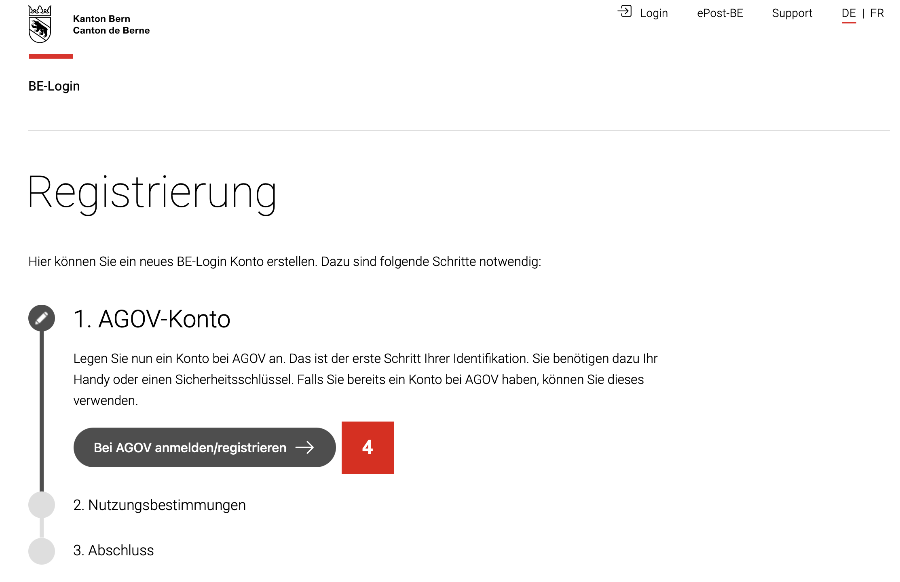Open the Login link in the header
Viewport: 900px width, 582px height.
click(x=654, y=13)
